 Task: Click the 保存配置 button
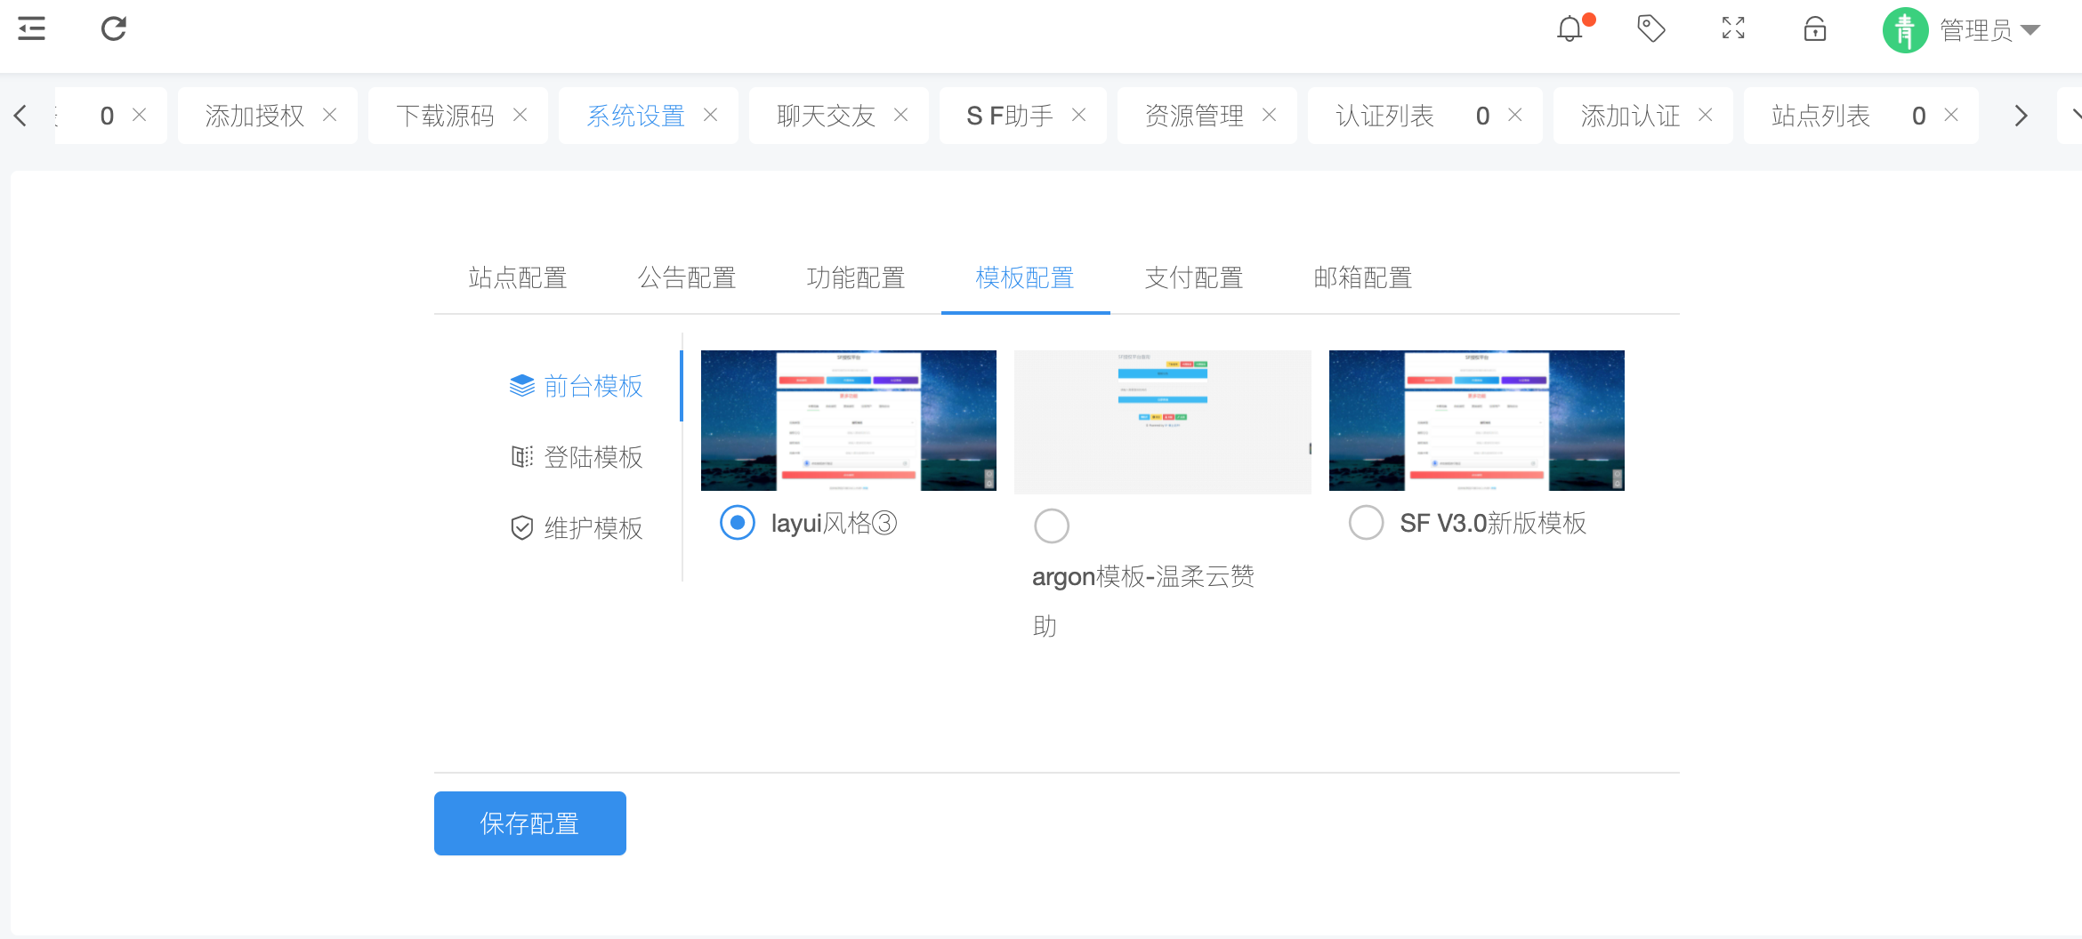click(x=530, y=823)
